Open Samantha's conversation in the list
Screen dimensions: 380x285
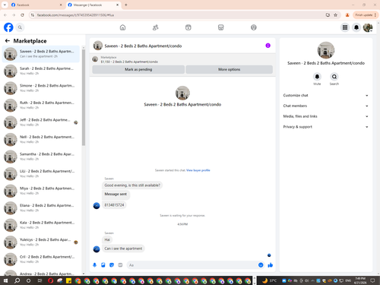[41, 157]
